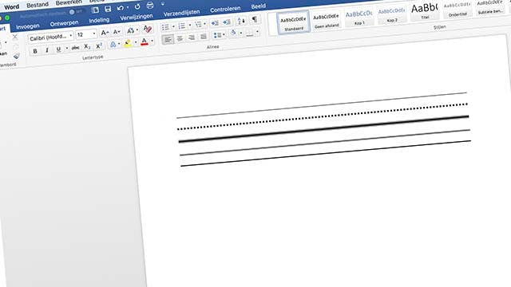Apply the red font color
The width and height of the screenshot is (511, 287).
(x=145, y=41)
